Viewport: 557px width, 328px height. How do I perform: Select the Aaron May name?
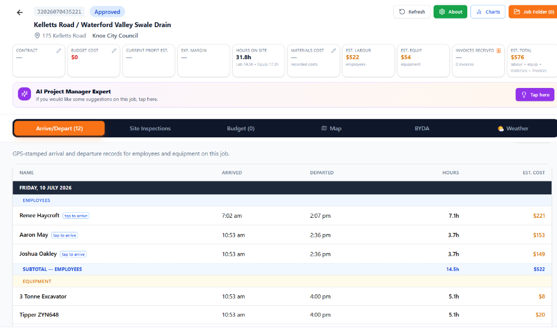(34, 235)
